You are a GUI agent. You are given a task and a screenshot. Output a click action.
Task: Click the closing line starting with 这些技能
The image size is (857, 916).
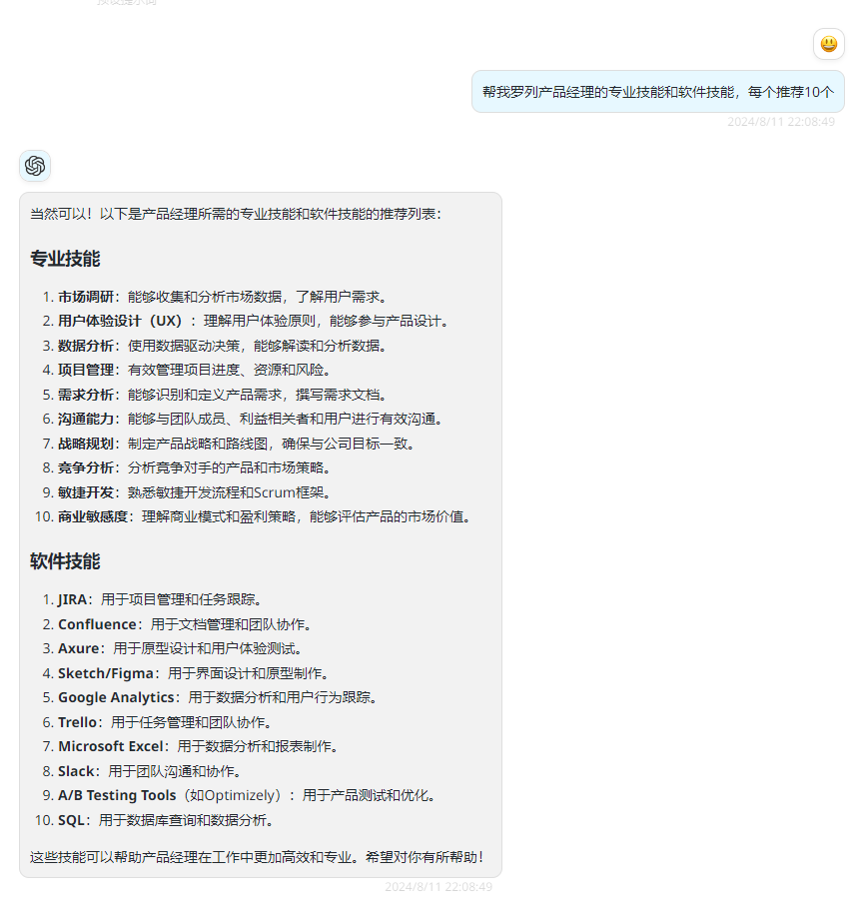257,857
